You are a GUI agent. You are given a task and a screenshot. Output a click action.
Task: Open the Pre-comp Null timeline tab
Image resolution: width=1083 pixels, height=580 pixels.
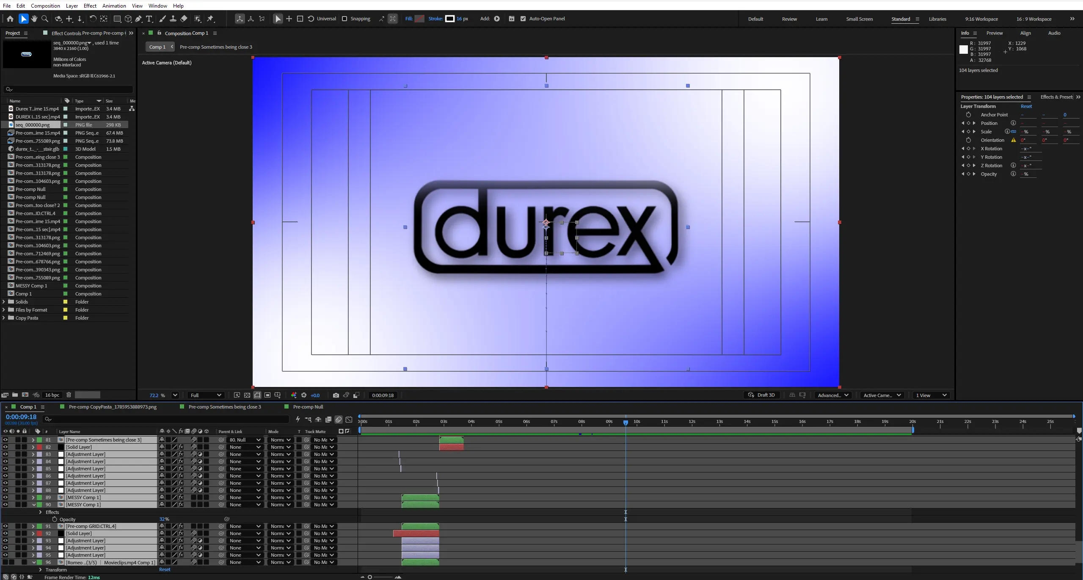[308, 407]
